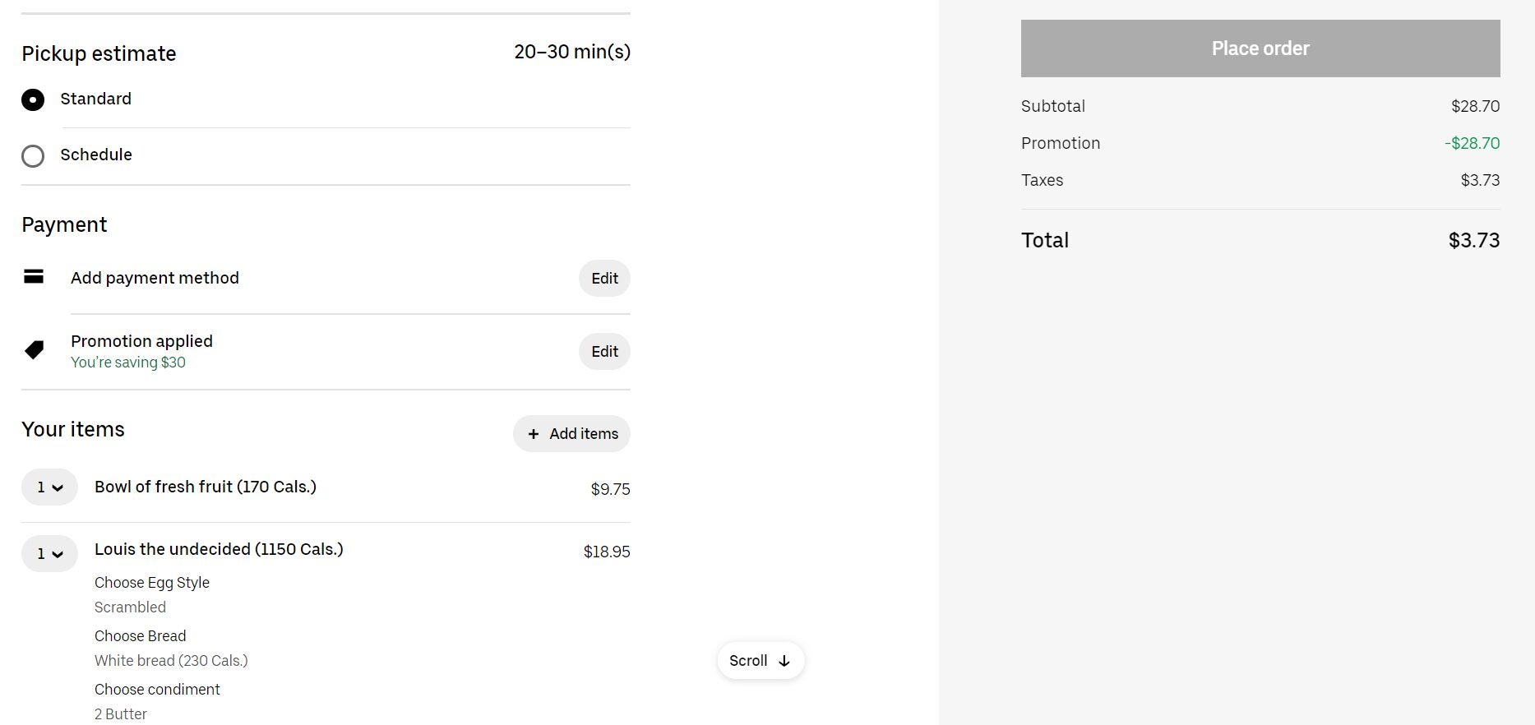1535x725 pixels.
Task: Click the Bowl of fresh fruit item
Action: 206,487
